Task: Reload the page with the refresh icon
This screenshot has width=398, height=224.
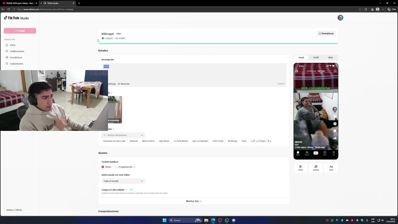Action: 9,9
